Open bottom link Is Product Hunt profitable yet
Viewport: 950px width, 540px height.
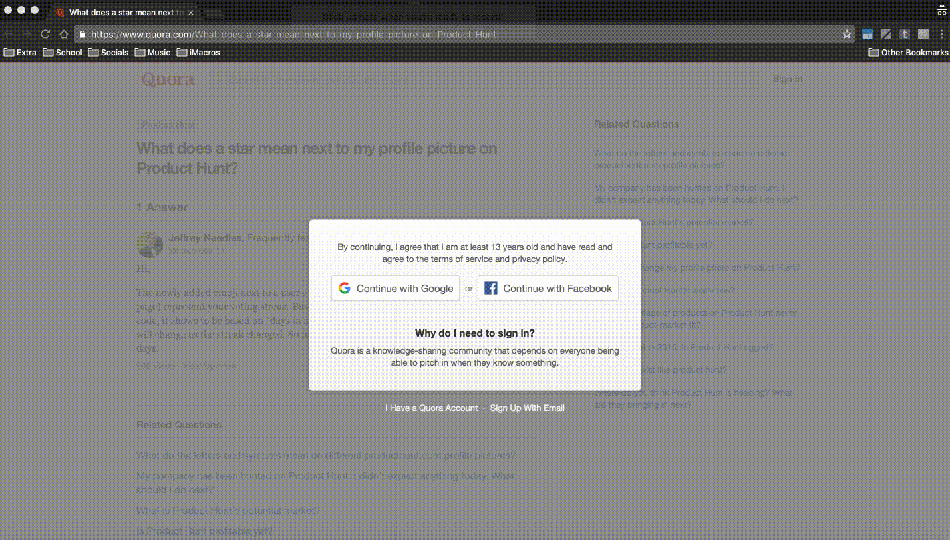205,531
